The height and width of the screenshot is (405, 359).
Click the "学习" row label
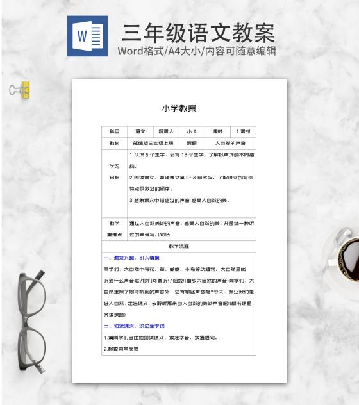coord(115,166)
